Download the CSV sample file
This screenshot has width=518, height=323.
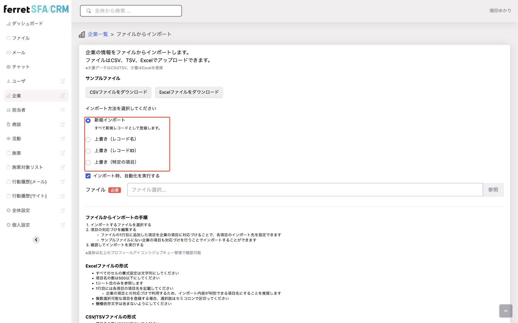click(x=118, y=92)
